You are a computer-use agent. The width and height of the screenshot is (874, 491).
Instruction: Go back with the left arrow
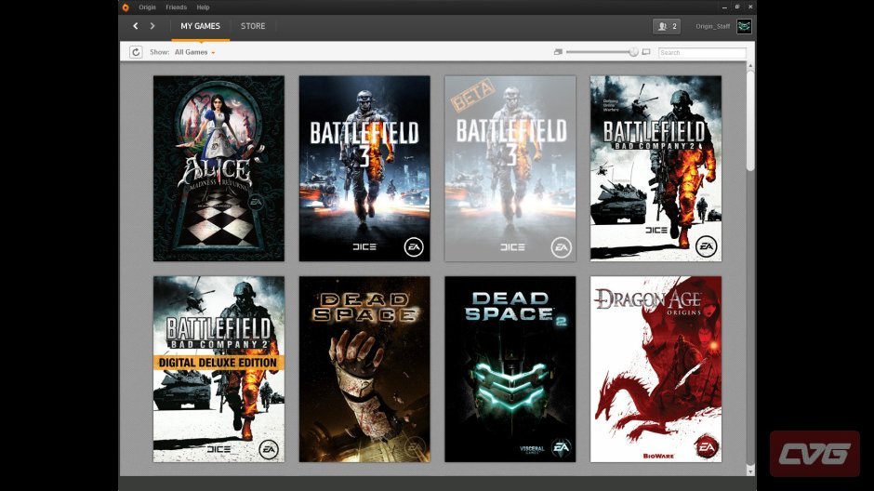click(x=136, y=26)
